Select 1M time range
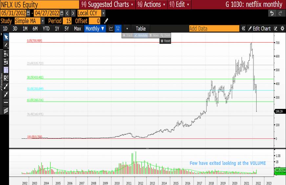Viewport: 286px width, 185px height. 25,29
